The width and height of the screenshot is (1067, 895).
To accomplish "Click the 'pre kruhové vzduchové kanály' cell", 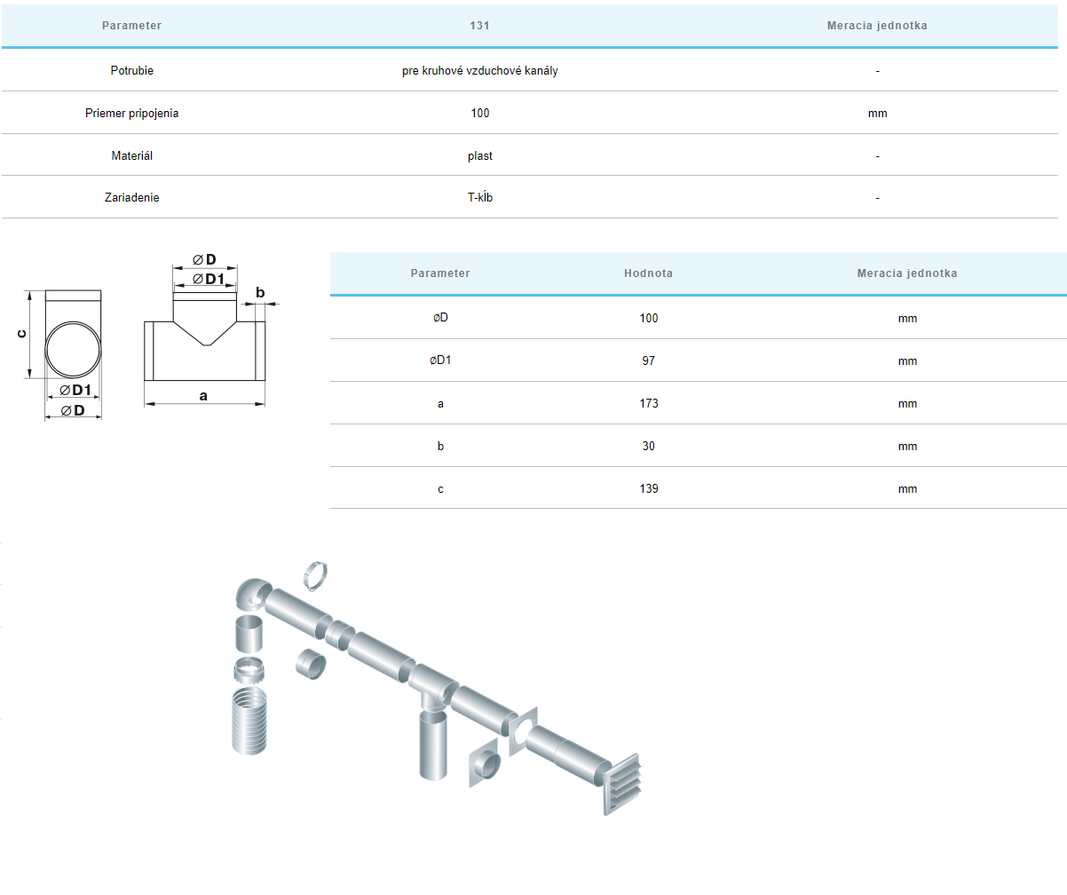I will point(479,71).
